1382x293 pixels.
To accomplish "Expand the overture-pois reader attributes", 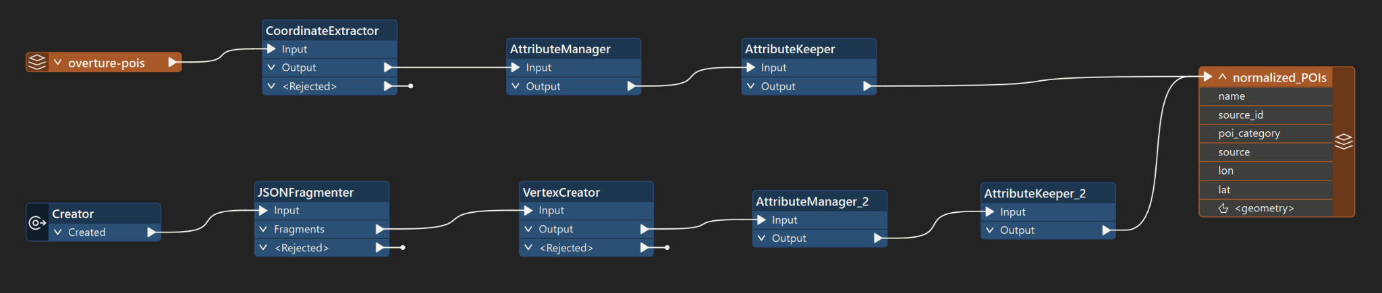I will [x=58, y=62].
